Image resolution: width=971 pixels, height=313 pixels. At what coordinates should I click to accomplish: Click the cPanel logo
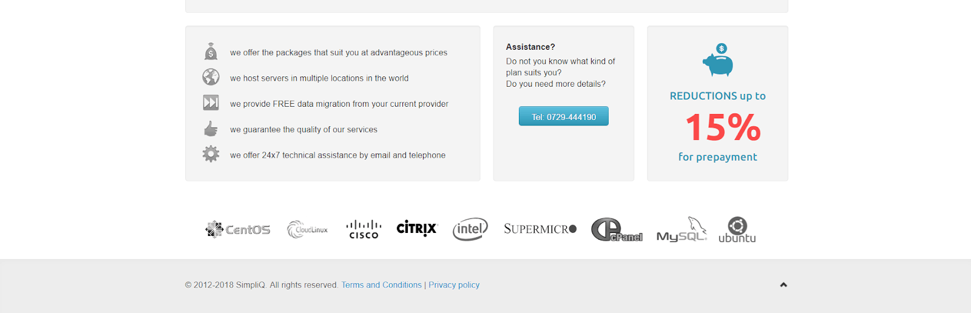[617, 230]
